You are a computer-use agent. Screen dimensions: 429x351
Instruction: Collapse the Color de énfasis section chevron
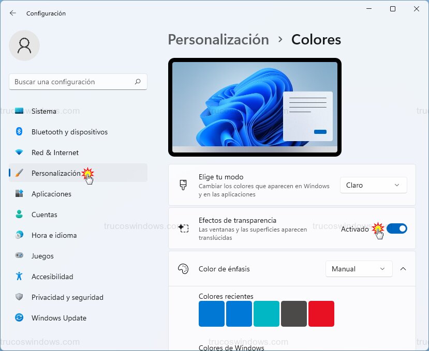pos(403,269)
